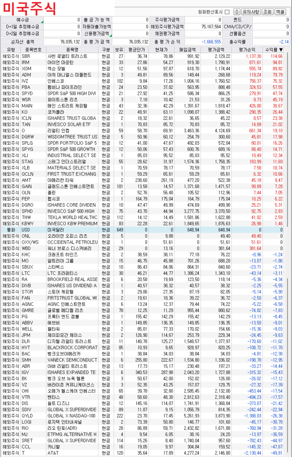Click the up-down stepper next to 유의사항

[237, 12]
